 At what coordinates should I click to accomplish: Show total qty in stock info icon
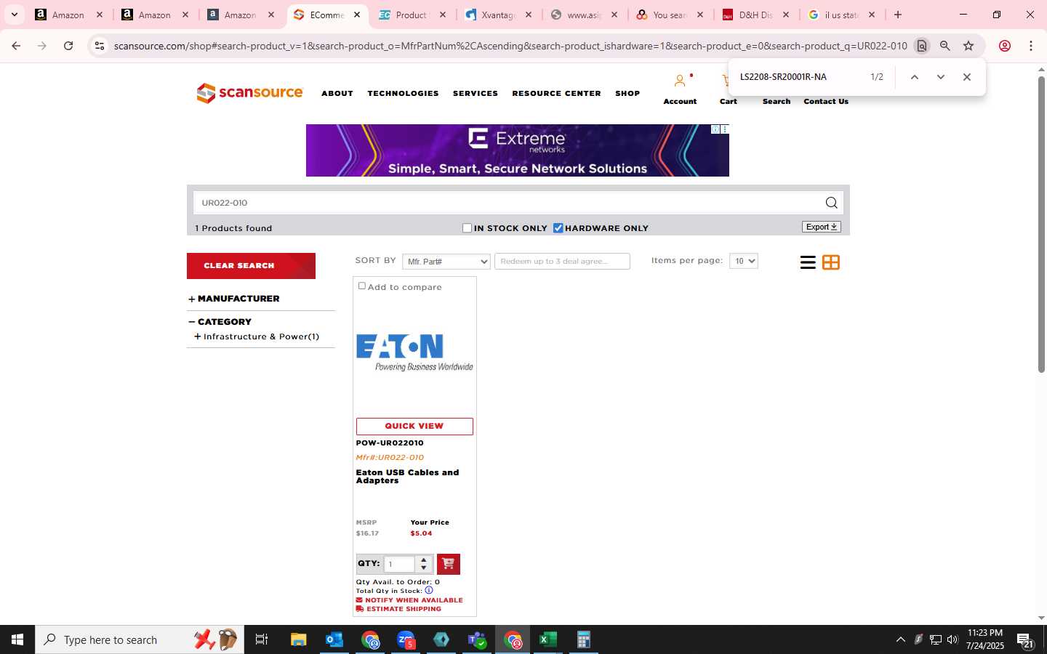click(429, 590)
